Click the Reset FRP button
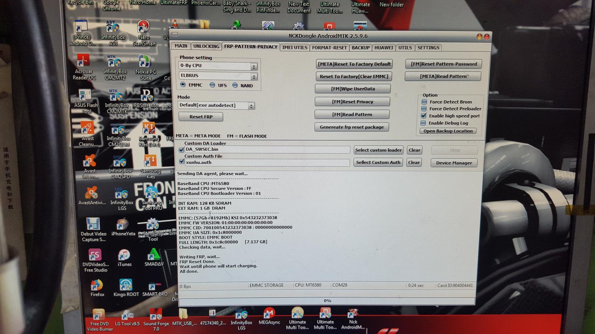595x334 pixels. point(201,117)
